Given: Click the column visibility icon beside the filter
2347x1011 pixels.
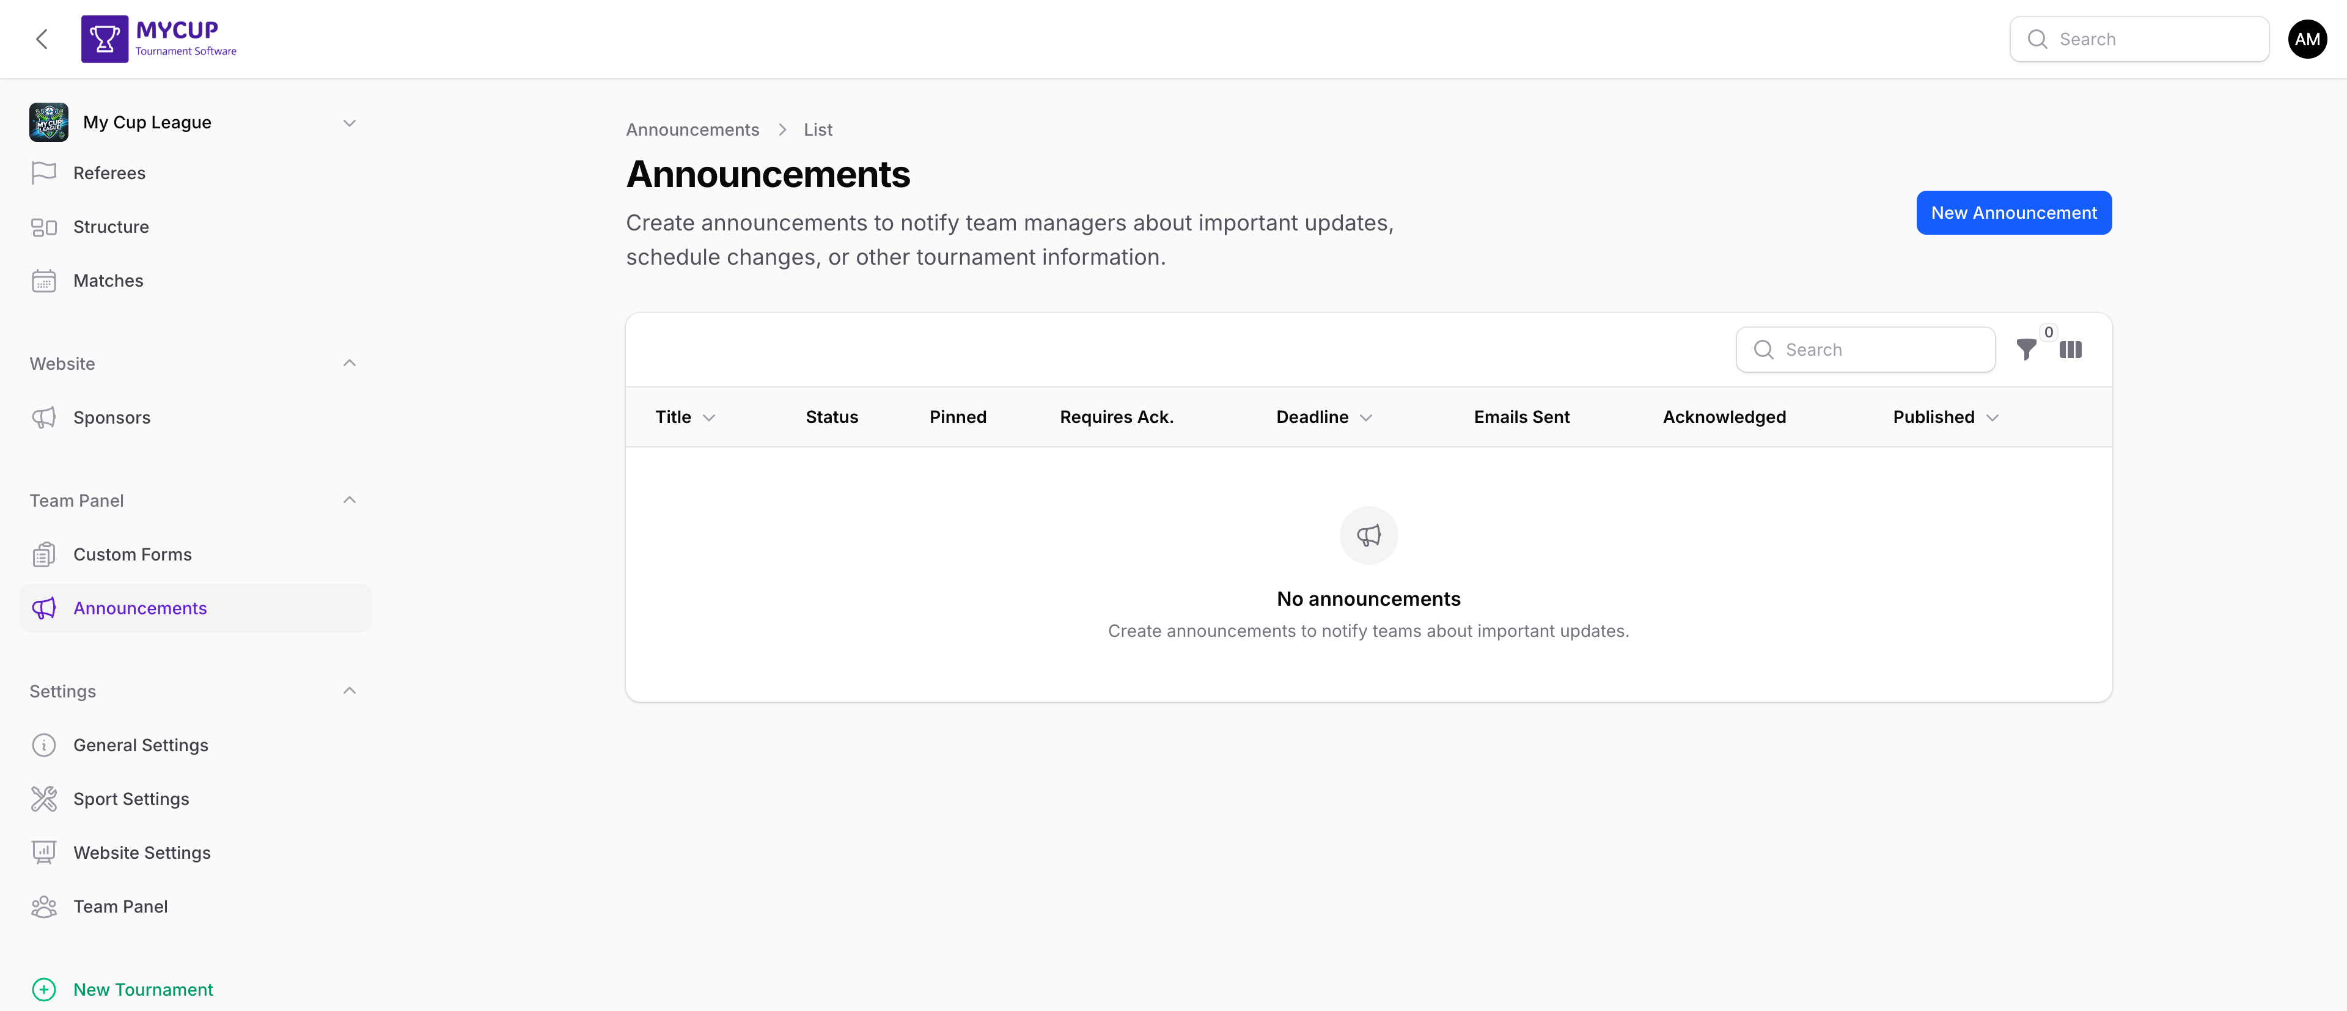Looking at the screenshot, I should click(2070, 349).
